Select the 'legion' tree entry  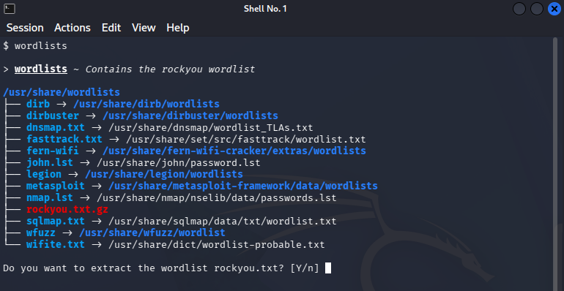click(44, 175)
